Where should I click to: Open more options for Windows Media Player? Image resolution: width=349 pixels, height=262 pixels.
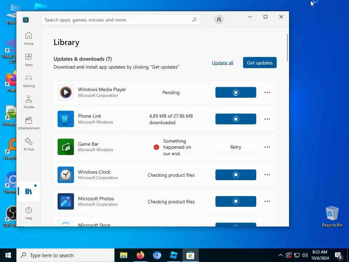267,92
